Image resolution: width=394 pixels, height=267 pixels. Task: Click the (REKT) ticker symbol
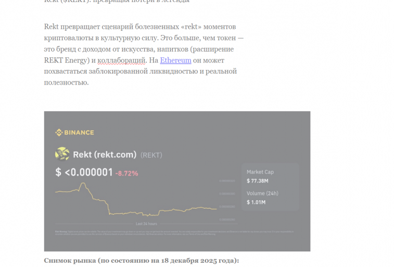coord(151,155)
